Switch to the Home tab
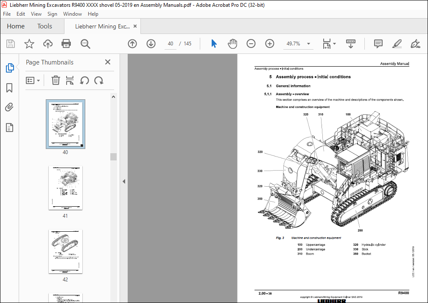 point(16,26)
